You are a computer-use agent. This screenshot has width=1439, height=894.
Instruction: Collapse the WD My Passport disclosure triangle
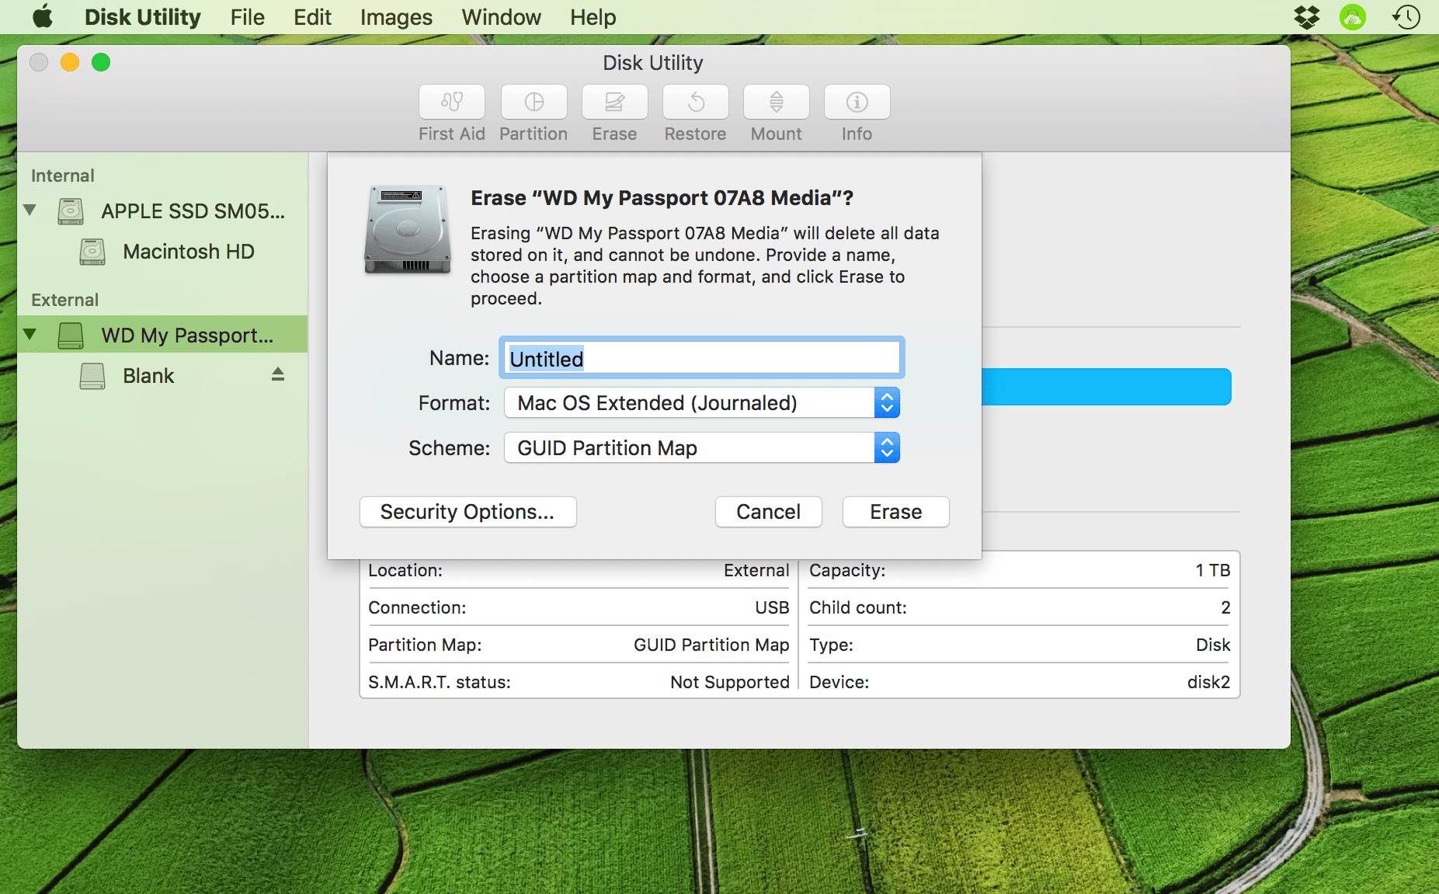point(30,335)
